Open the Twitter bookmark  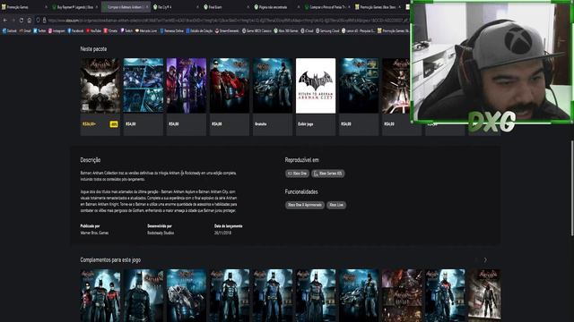point(39,31)
